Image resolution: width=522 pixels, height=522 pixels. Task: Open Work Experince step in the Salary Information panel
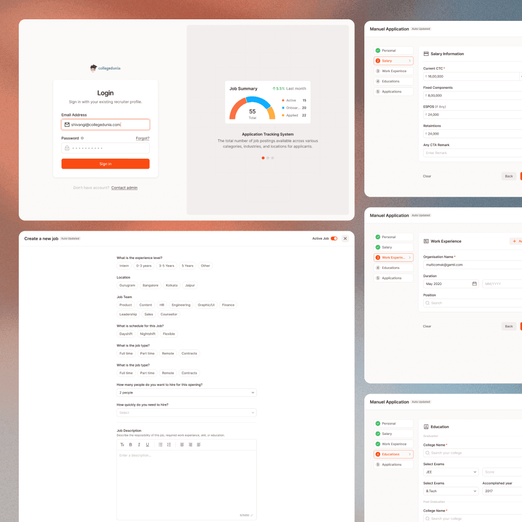click(x=394, y=71)
